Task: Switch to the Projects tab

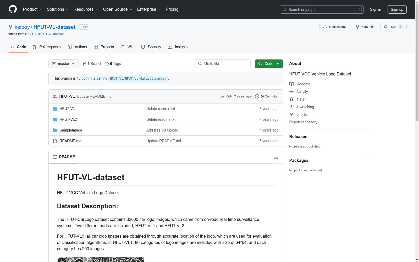Action: pyautogui.click(x=104, y=47)
